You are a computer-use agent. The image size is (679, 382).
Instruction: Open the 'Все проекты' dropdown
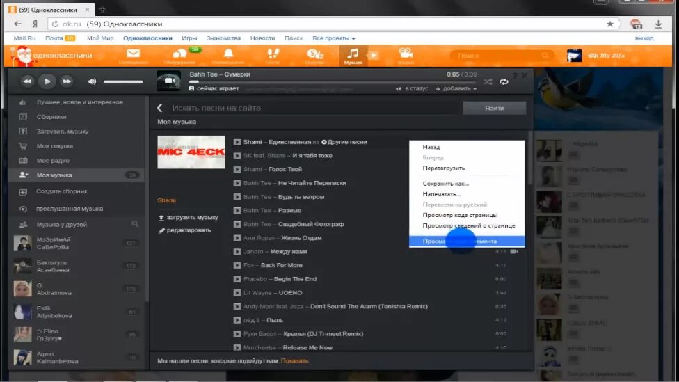coord(334,38)
